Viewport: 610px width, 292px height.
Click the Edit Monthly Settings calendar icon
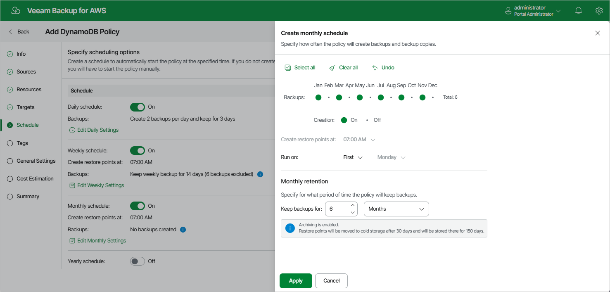click(72, 241)
